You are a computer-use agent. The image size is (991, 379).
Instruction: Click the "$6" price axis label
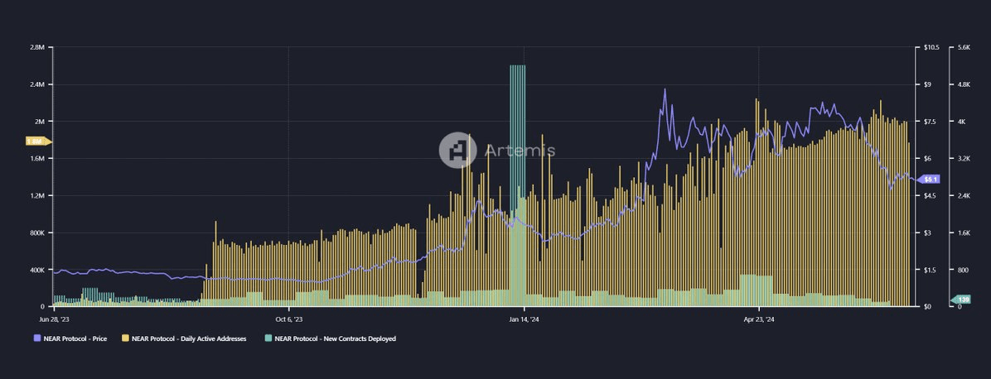tap(928, 159)
